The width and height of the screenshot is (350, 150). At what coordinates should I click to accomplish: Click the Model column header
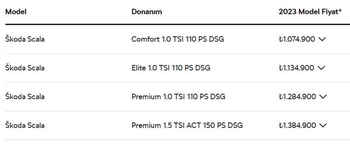[x=16, y=12]
